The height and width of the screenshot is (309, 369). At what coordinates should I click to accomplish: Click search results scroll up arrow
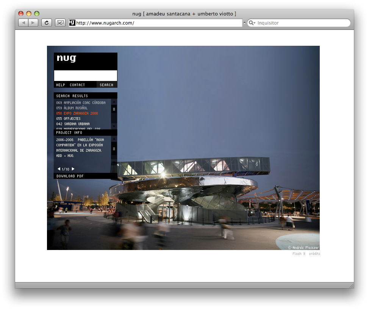[x=114, y=102]
